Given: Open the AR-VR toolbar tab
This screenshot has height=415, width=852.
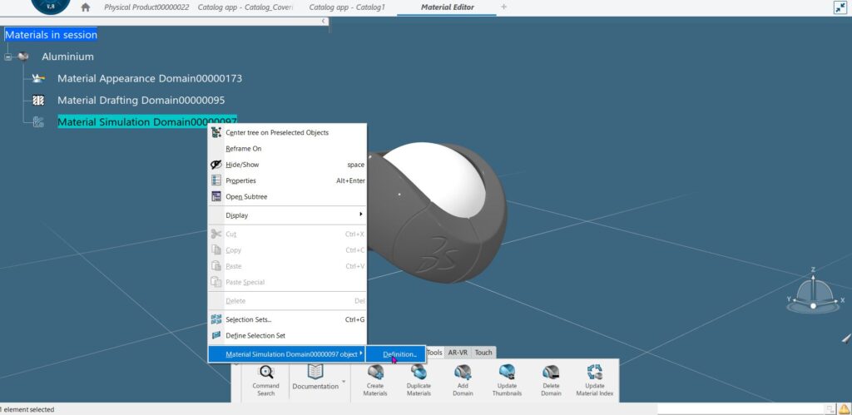Looking at the screenshot, I should point(458,353).
